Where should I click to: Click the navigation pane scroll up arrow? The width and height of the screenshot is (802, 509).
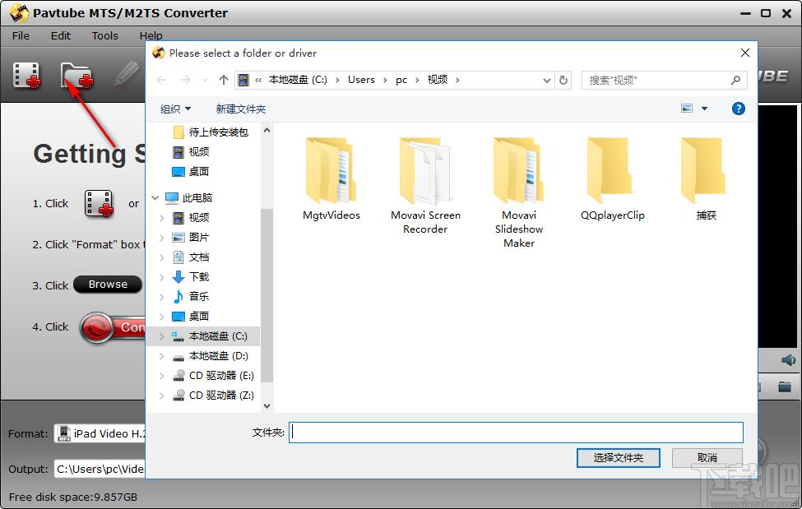267,131
